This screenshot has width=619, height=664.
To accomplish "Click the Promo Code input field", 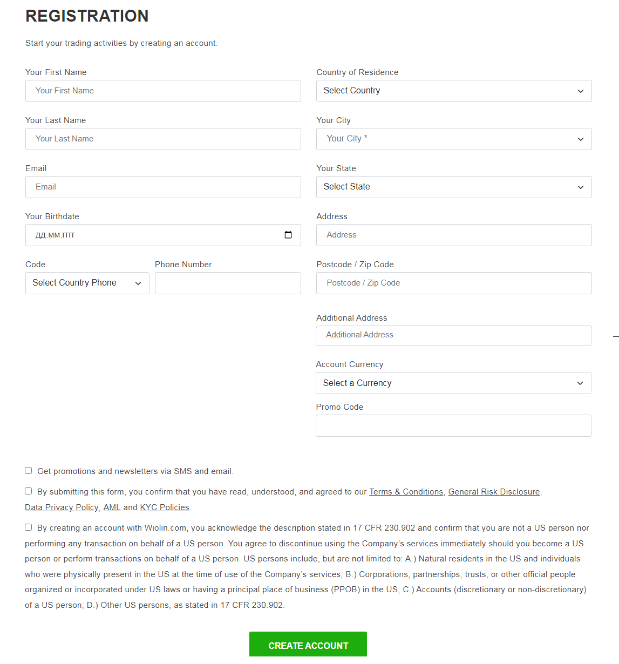I will (x=453, y=425).
